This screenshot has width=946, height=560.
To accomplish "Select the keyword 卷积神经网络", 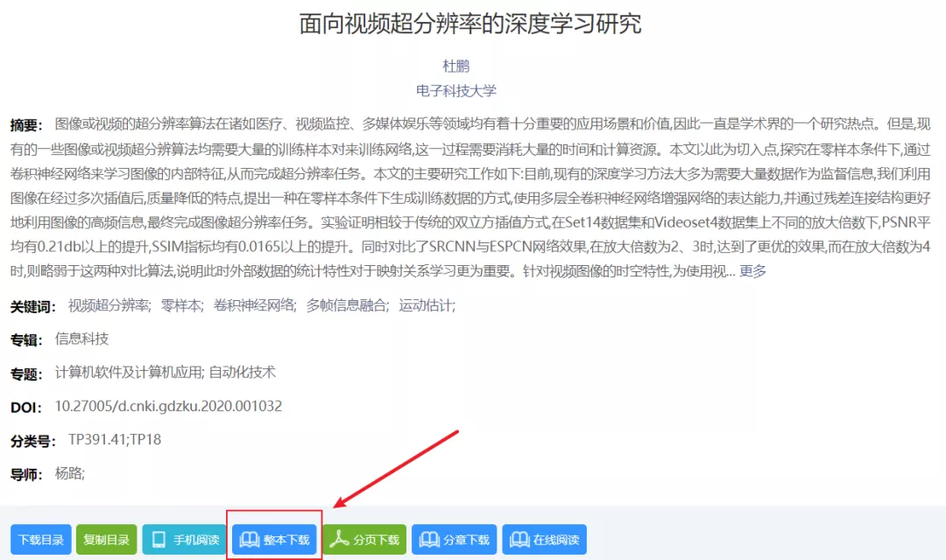I will pyautogui.click(x=254, y=305).
